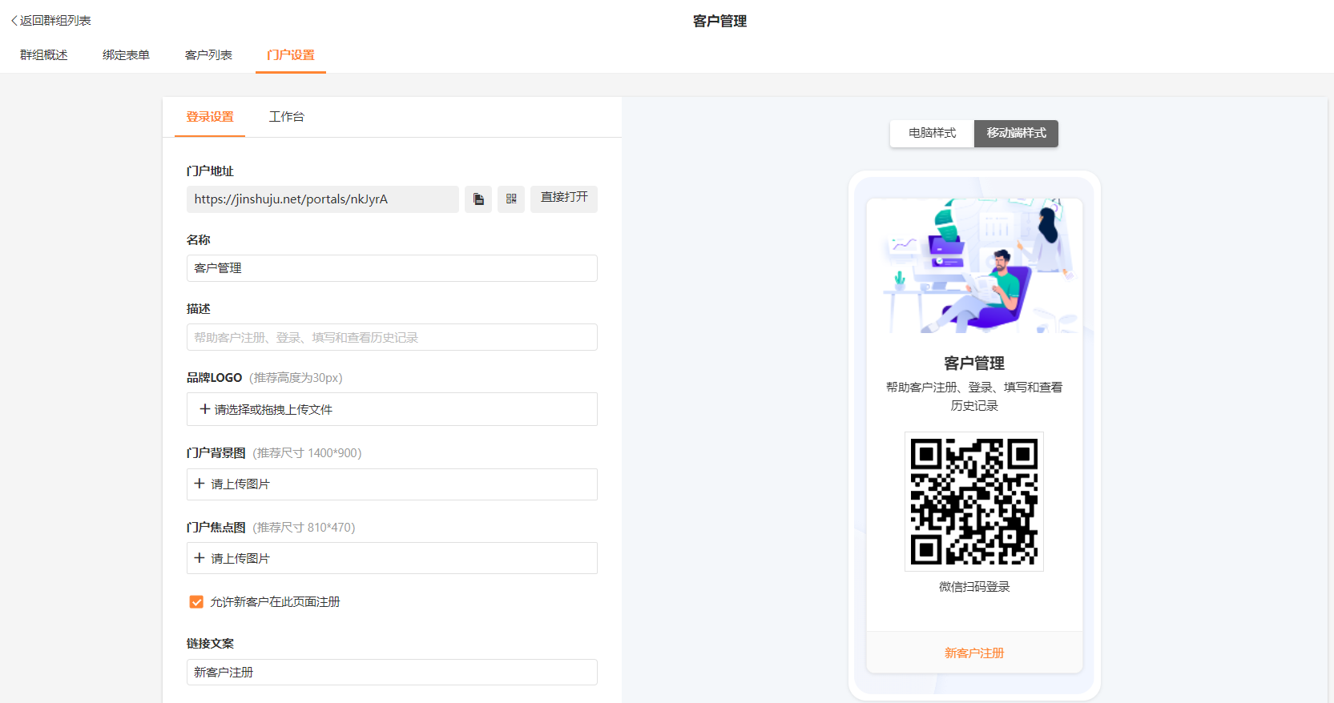The height and width of the screenshot is (703, 1334).
Task: Click 微信扫码登录 text in preview
Action: click(974, 587)
